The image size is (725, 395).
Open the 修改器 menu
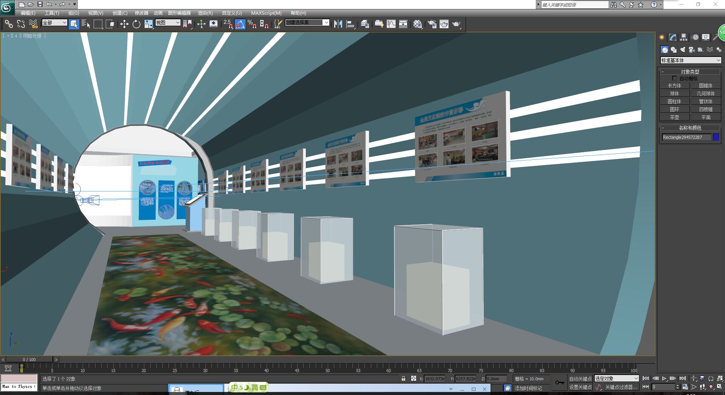pyautogui.click(x=142, y=13)
